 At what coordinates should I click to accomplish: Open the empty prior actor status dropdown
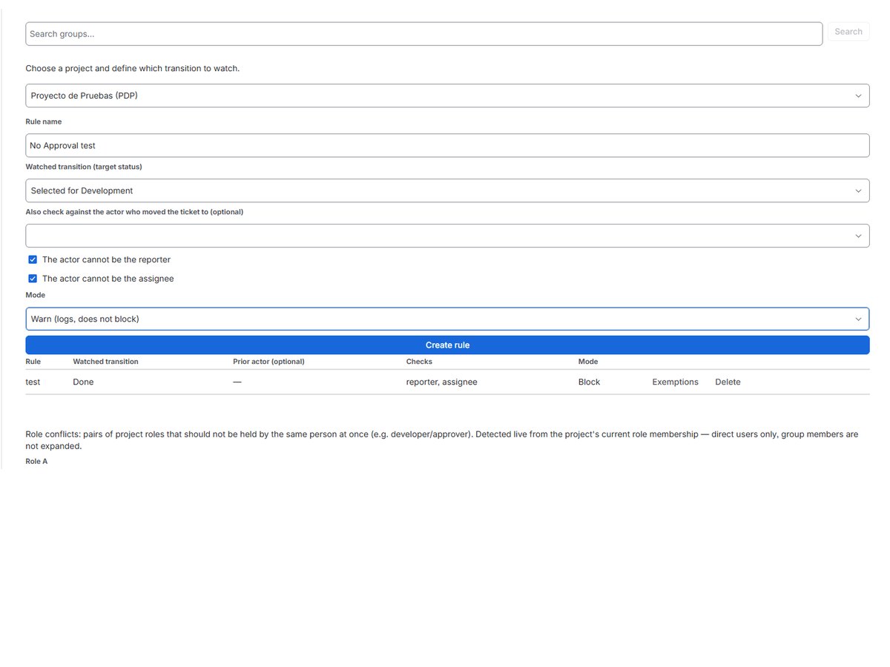click(447, 236)
